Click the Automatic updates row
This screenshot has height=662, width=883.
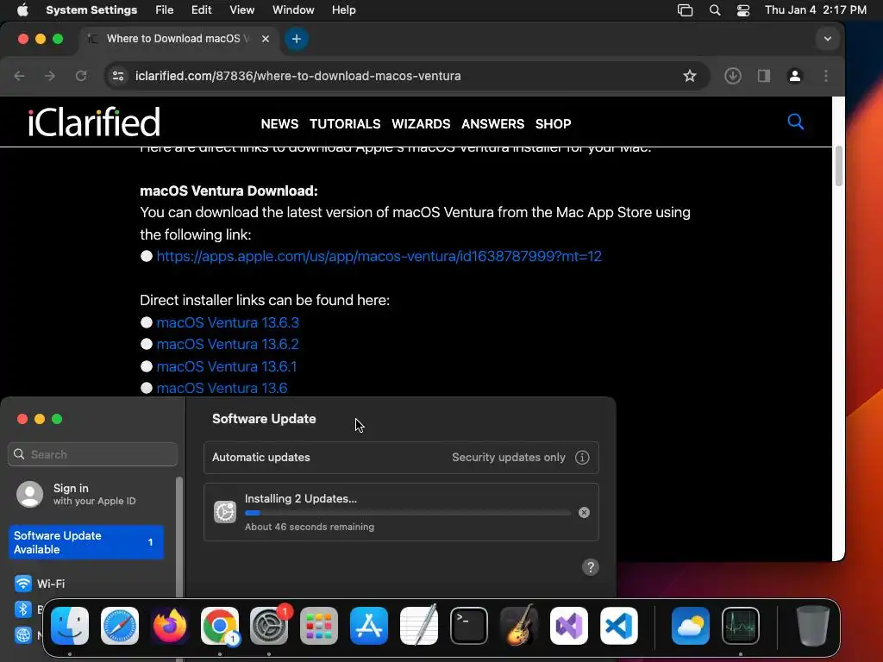tap(401, 457)
